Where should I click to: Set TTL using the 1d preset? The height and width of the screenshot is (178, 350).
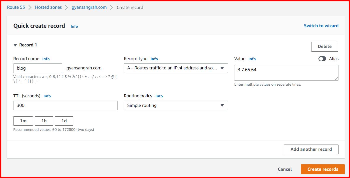point(64,121)
